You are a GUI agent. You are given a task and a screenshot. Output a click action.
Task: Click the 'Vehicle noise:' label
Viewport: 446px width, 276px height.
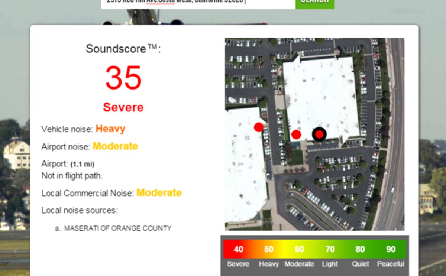tap(67, 129)
